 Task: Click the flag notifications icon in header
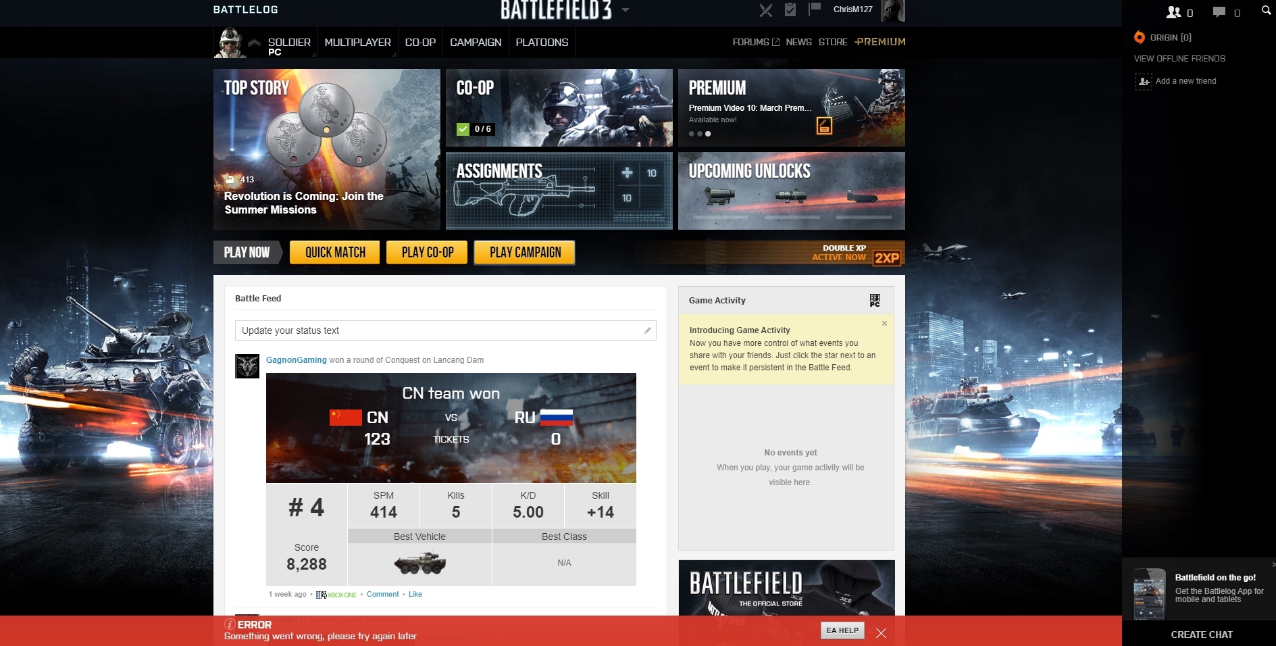click(815, 9)
